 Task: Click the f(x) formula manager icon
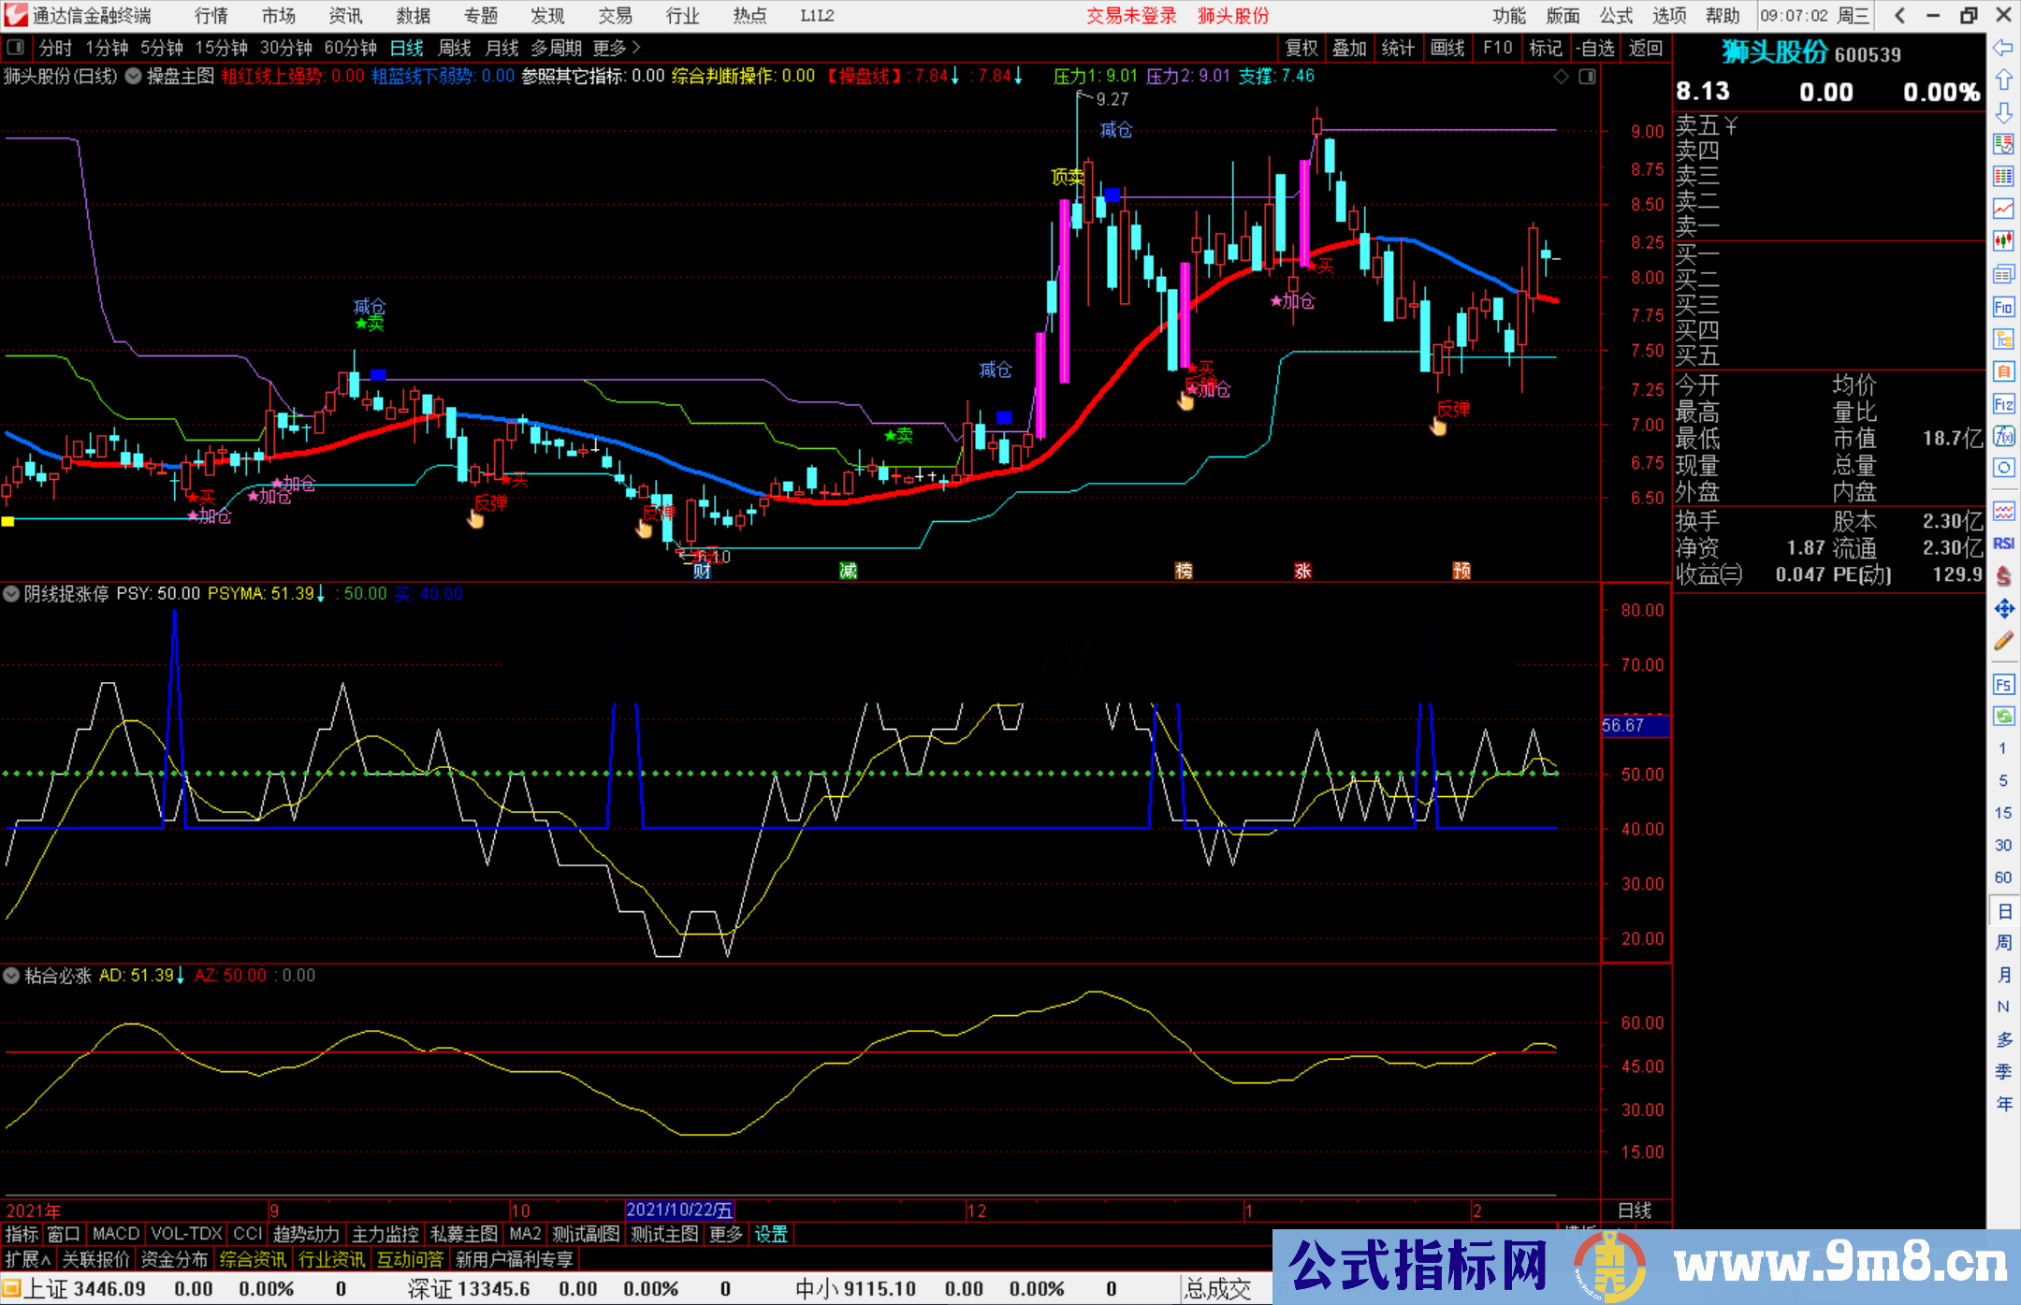2004,435
